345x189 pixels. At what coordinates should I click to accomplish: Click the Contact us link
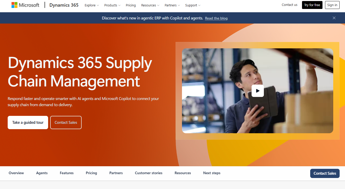289,5
